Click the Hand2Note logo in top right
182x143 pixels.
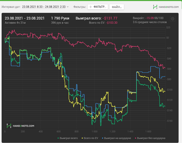point(166,7)
